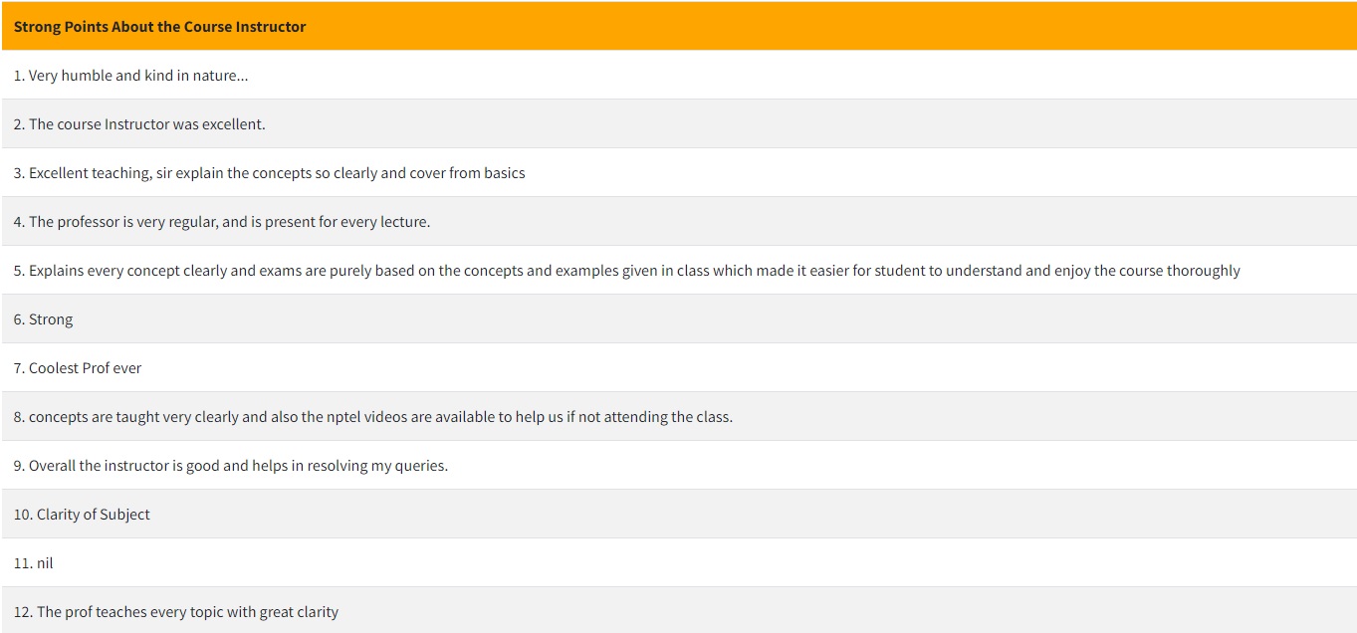Select row 11 containing 'nil'

679,562
